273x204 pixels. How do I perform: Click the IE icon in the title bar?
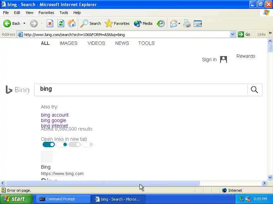pyautogui.click(x=3, y=4)
